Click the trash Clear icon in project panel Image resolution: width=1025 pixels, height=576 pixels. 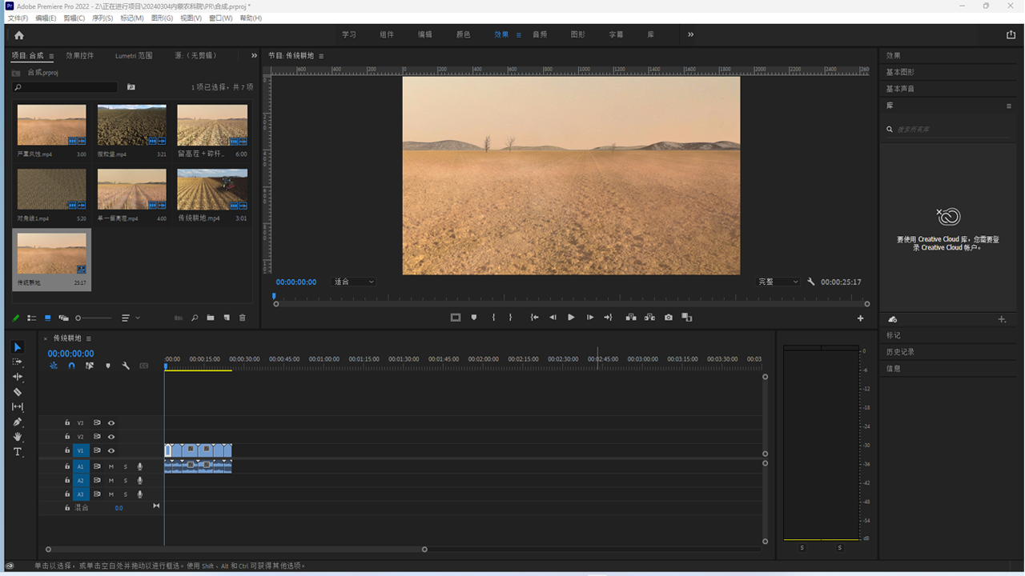coord(243,318)
